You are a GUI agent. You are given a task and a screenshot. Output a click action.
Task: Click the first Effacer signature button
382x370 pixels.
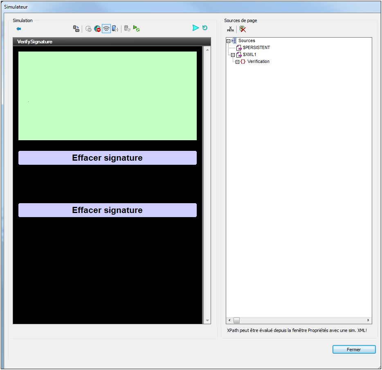(x=107, y=158)
